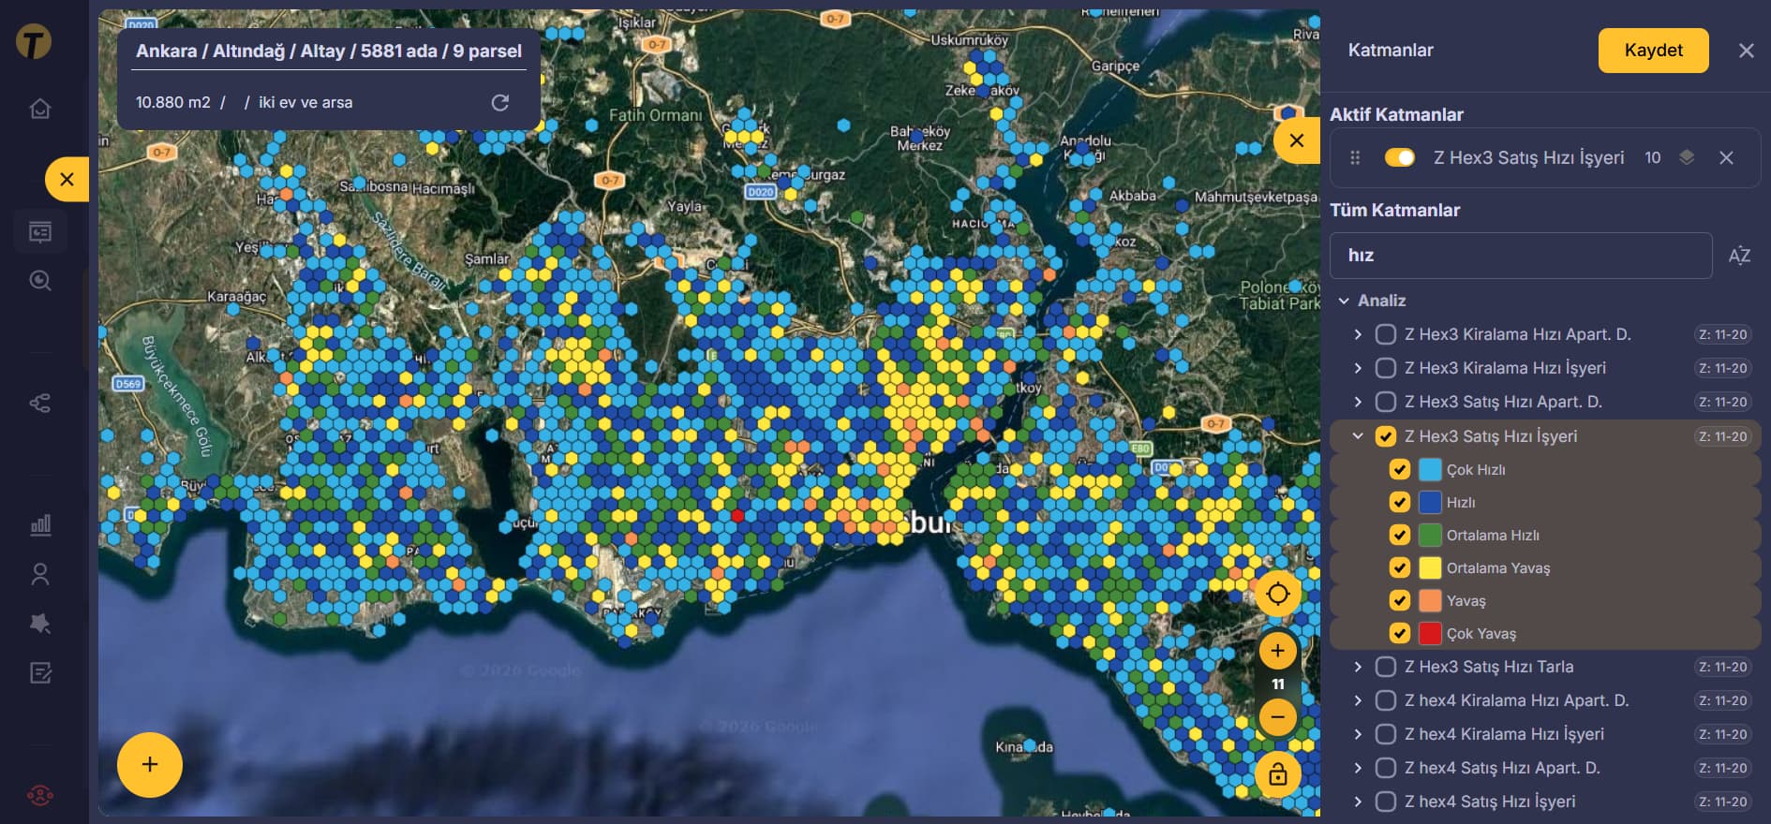Uncheck the Çok Yavaş category

click(x=1400, y=634)
